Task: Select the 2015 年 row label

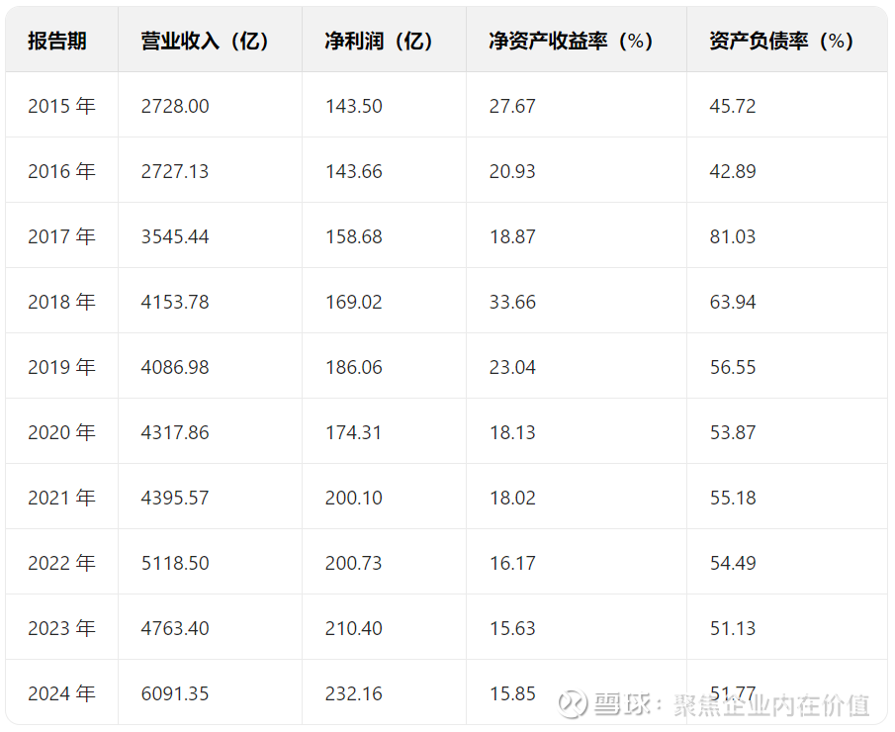Action: pos(61,106)
